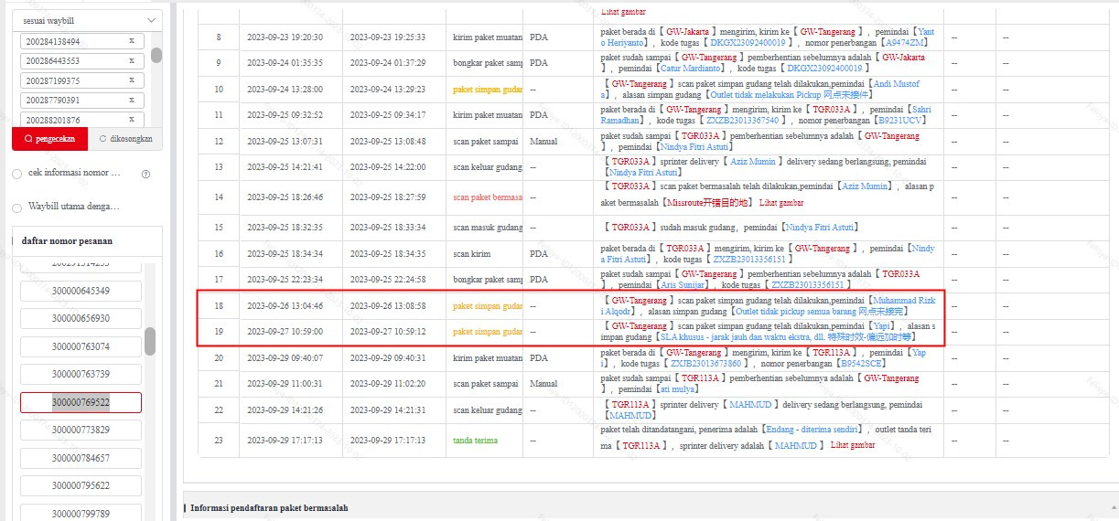Select order number 300000763074
Image resolution: width=1119 pixels, height=521 pixels.
click(81, 346)
